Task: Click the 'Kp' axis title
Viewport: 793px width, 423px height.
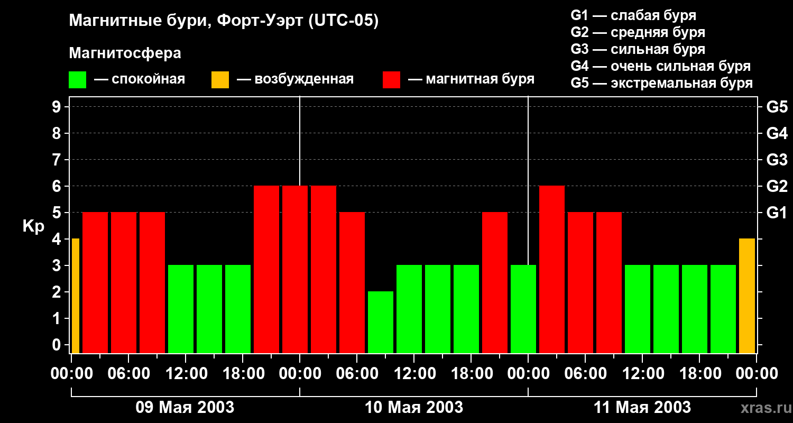Action: coord(33,227)
